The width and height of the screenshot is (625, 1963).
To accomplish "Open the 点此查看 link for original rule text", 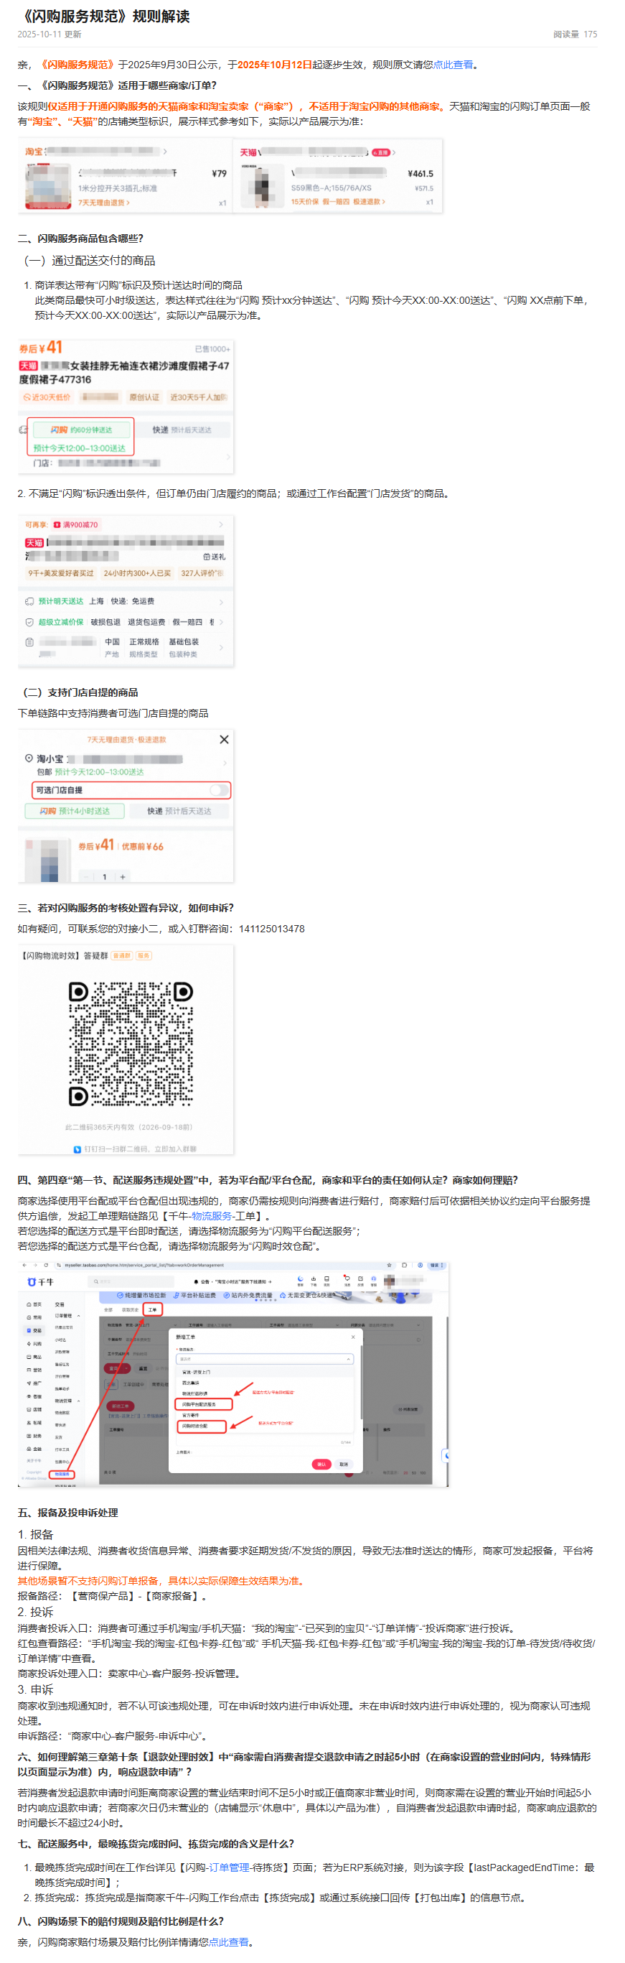I will 453,65.
